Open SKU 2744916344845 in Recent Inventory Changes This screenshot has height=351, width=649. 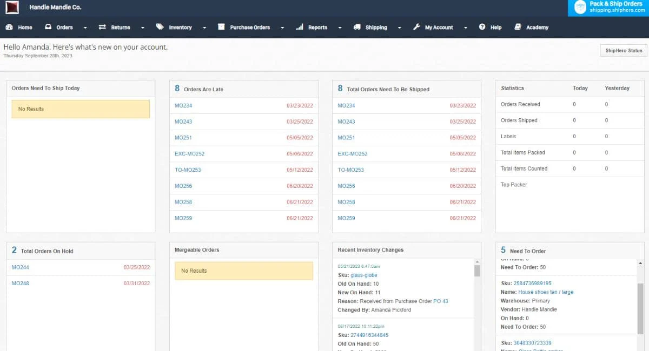(x=369, y=335)
